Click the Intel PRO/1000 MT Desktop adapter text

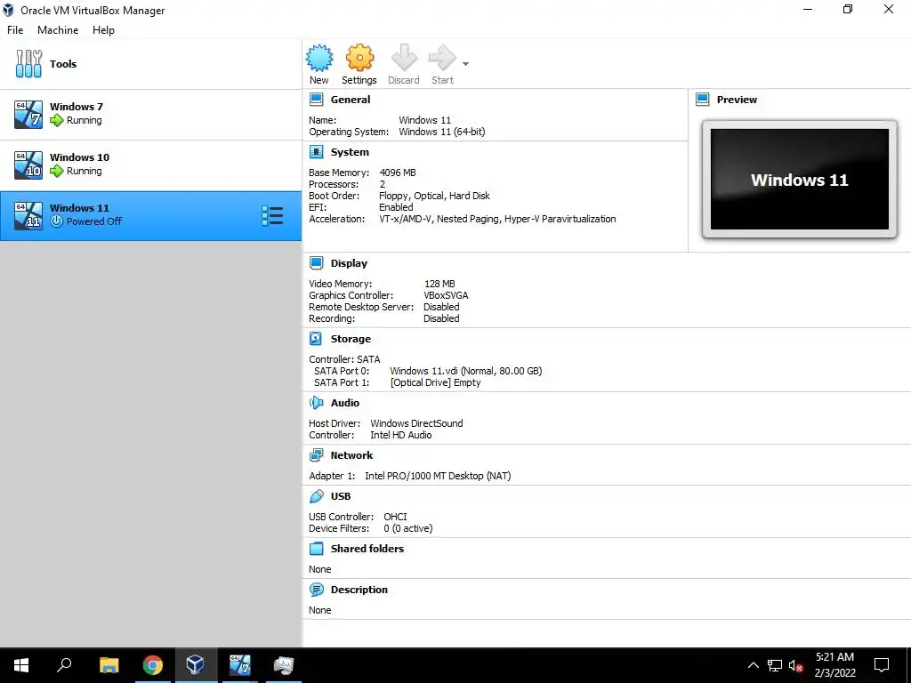(438, 476)
